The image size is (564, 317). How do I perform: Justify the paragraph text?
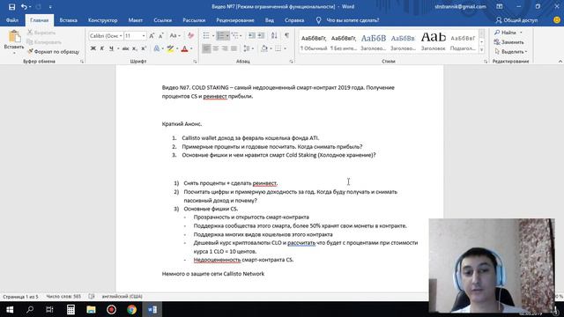click(234, 48)
